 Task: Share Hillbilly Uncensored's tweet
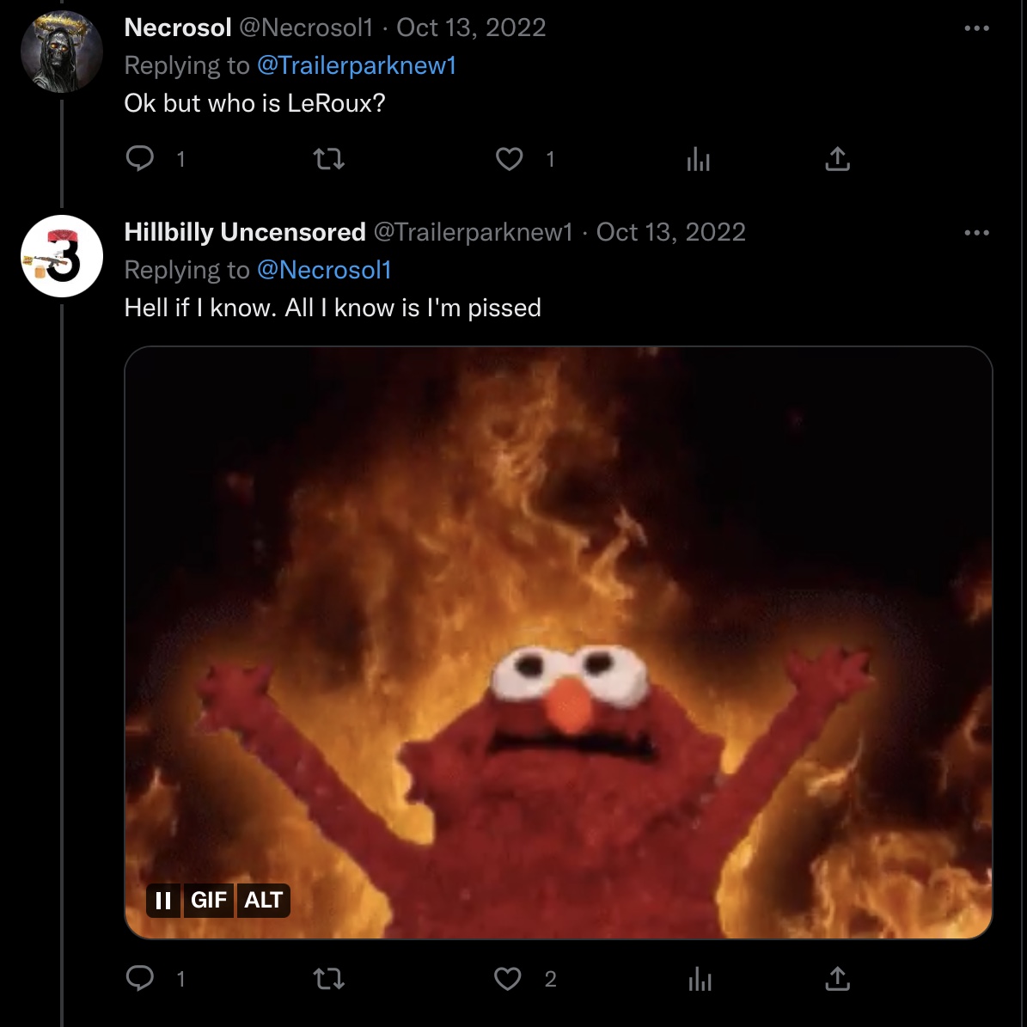837,978
